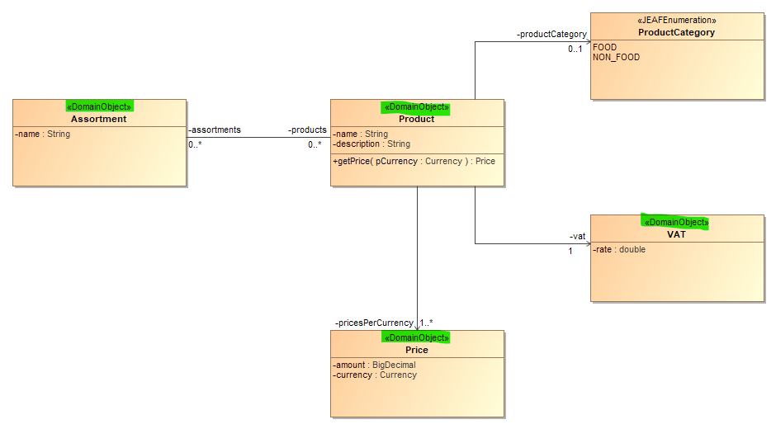Click the -products association role label
Screen dimensions: 776x429
click(307, 130)
